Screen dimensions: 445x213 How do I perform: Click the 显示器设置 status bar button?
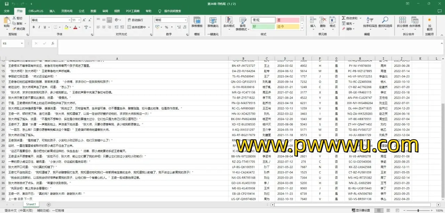(x=360, y=210)
